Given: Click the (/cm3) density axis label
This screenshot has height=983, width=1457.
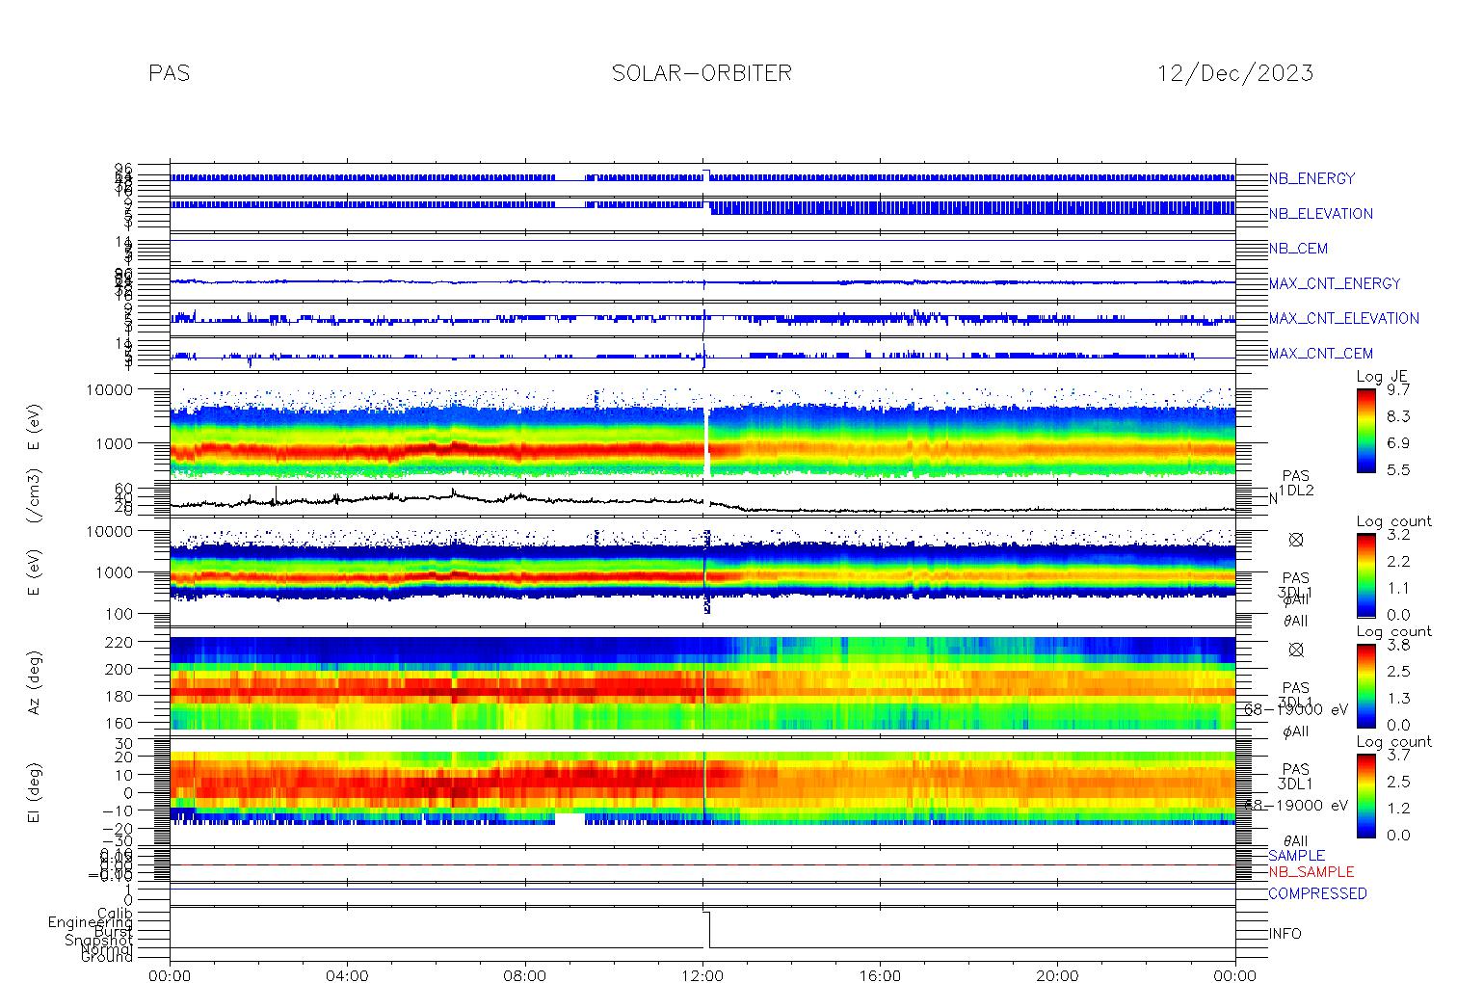Looking at the screenshot, I should coord(35,497).
